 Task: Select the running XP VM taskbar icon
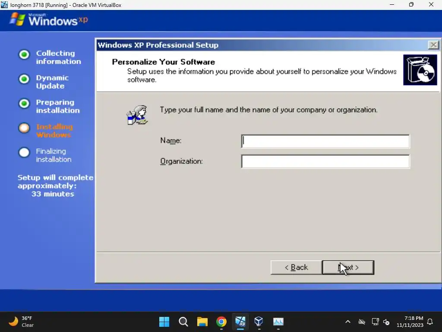point(240,322)
